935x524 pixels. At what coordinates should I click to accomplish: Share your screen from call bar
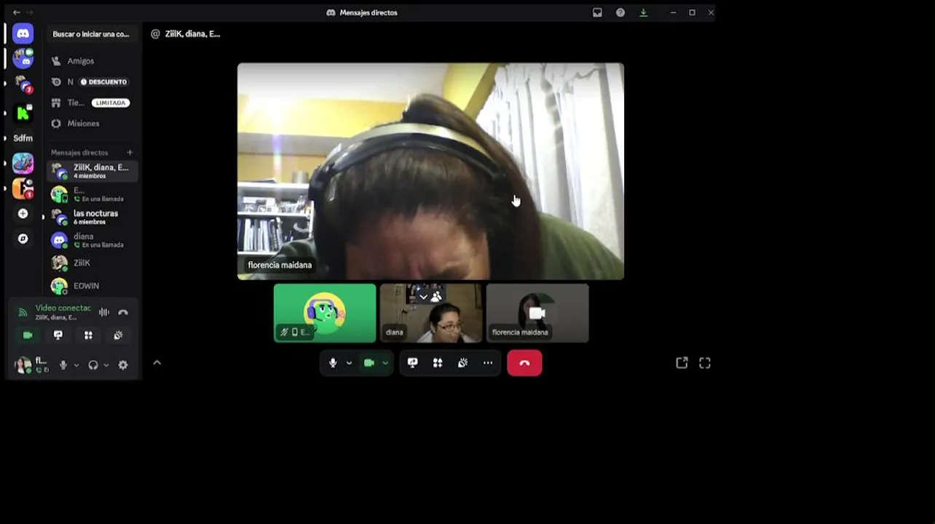(413, 362)
